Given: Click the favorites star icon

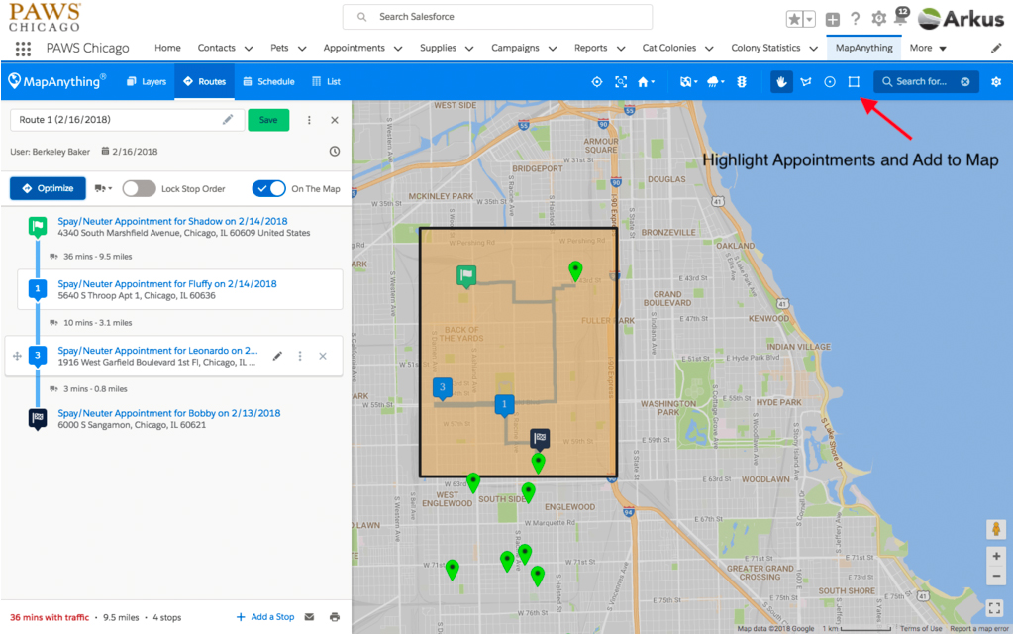Looking at the screenshot, I should click(x=794, y=19).
